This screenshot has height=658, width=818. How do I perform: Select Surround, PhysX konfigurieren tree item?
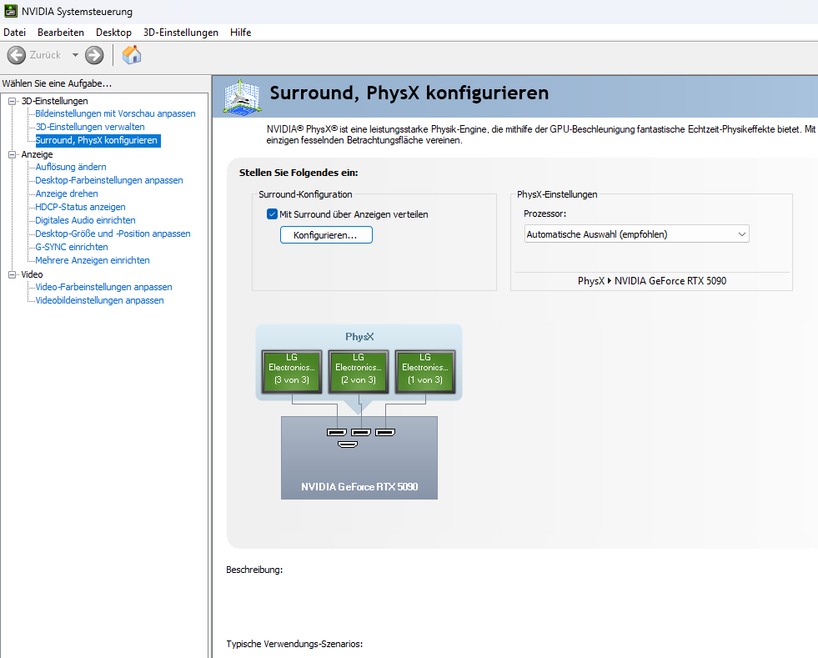pyautogui.click(x=97, y=140)
